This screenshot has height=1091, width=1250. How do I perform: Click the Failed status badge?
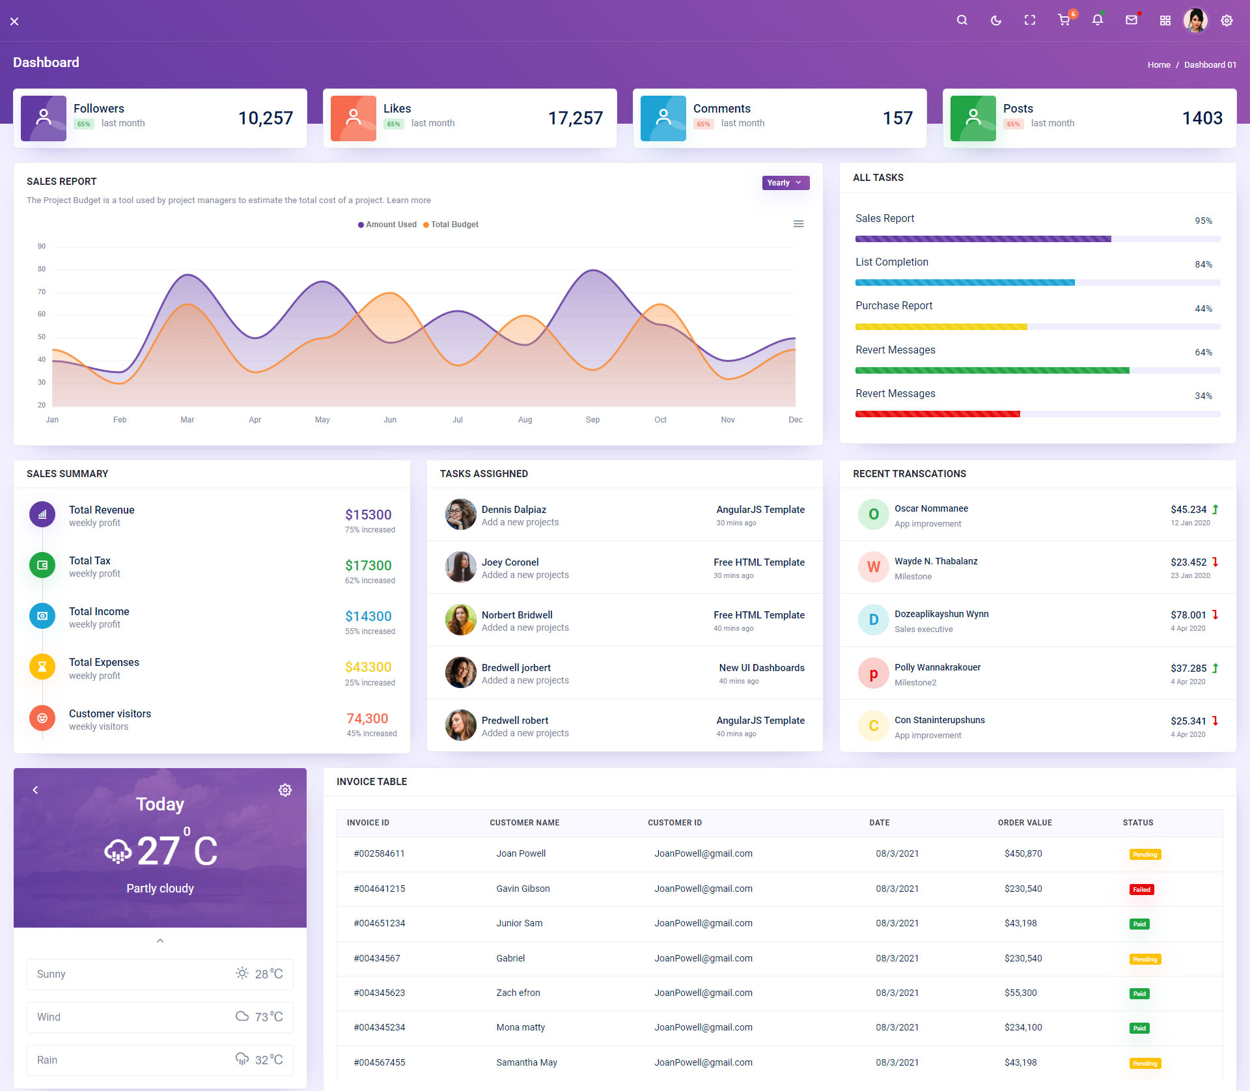click(1141, 889)
